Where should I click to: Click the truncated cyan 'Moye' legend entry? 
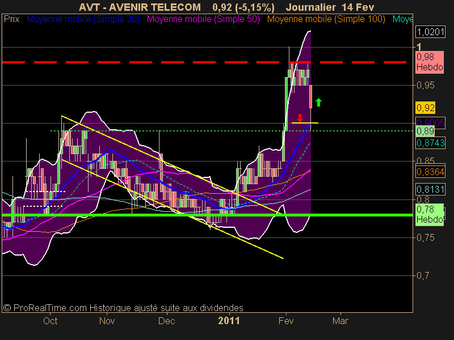402,19
